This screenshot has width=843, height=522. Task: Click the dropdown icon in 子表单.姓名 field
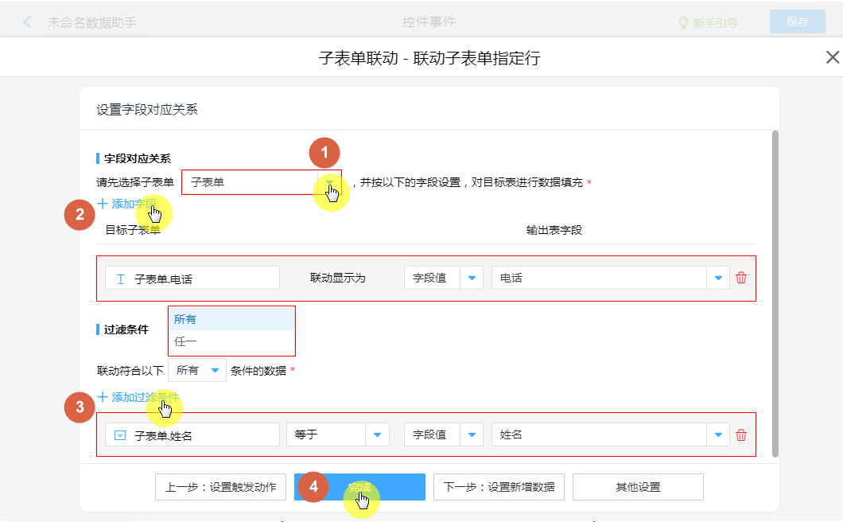click(x=121, y=435)
